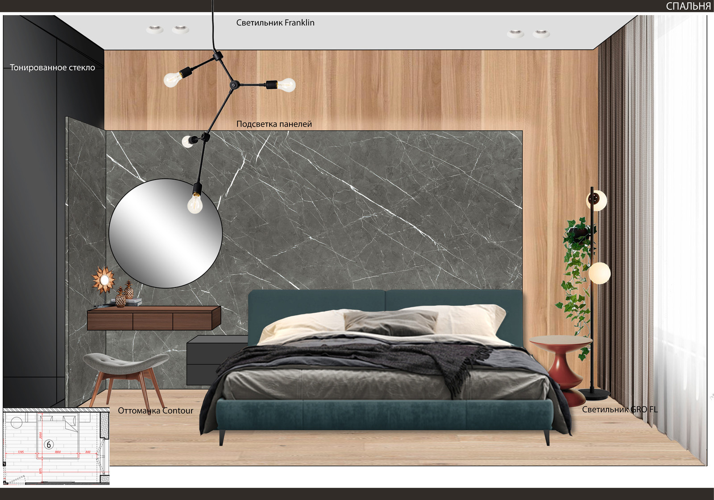Click the "Оттоманка Contour" label

pos(155,411)
